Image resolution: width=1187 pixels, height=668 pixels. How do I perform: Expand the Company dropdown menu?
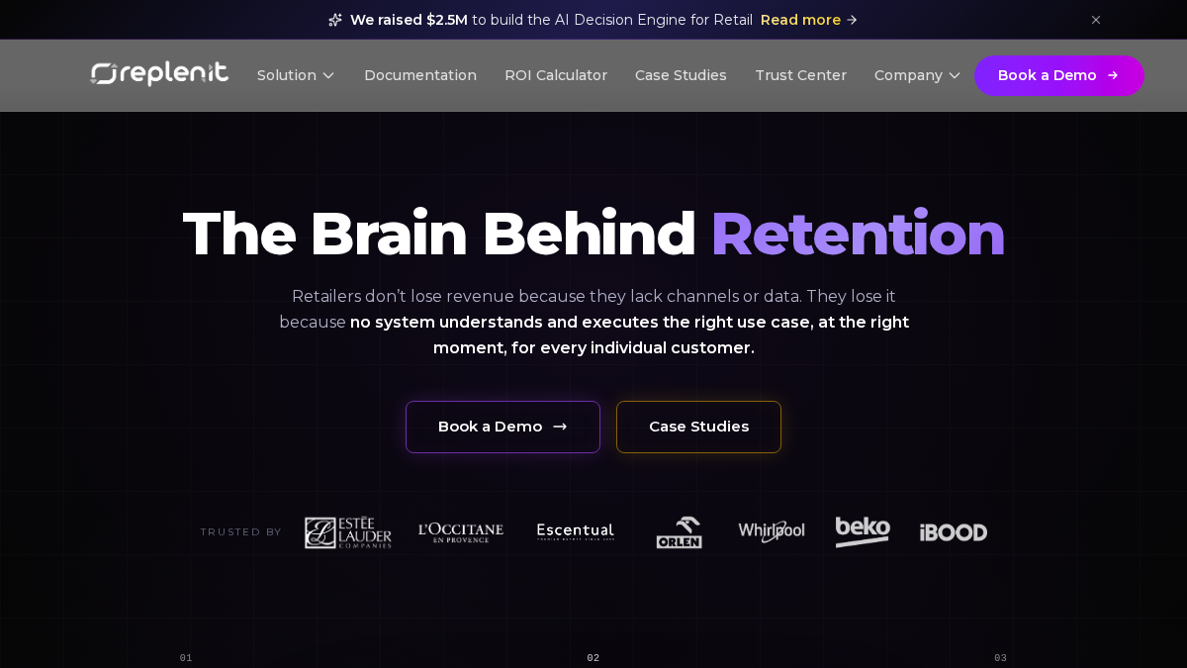point(917,75)
